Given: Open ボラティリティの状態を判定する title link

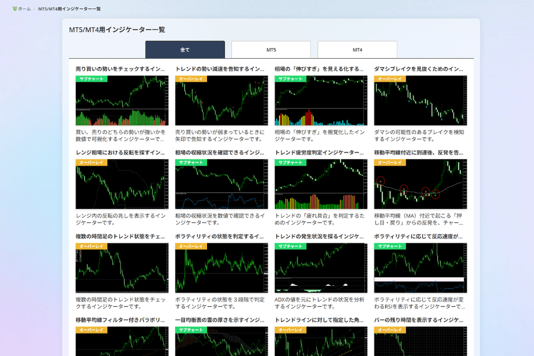Looking at the screenshot, I should [220, 236].
